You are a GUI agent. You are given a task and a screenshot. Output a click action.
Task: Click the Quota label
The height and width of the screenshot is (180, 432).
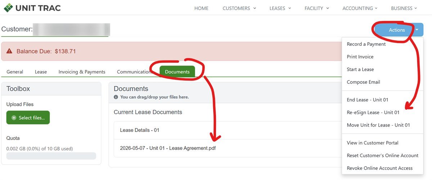(x=13, y=138)
